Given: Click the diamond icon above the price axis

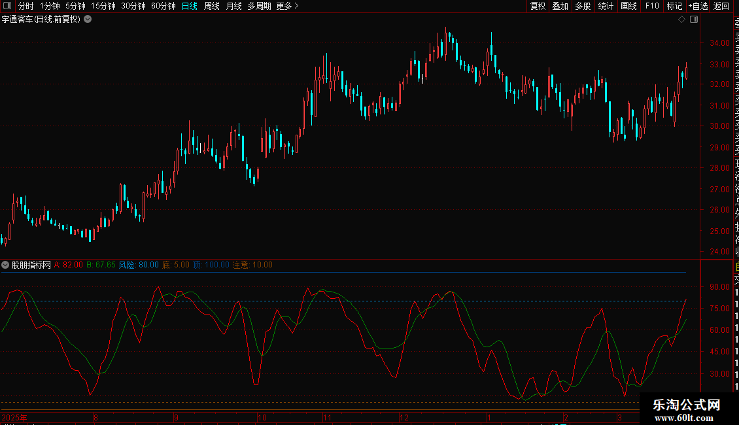Looking at the screenshot, I should 681,20.
